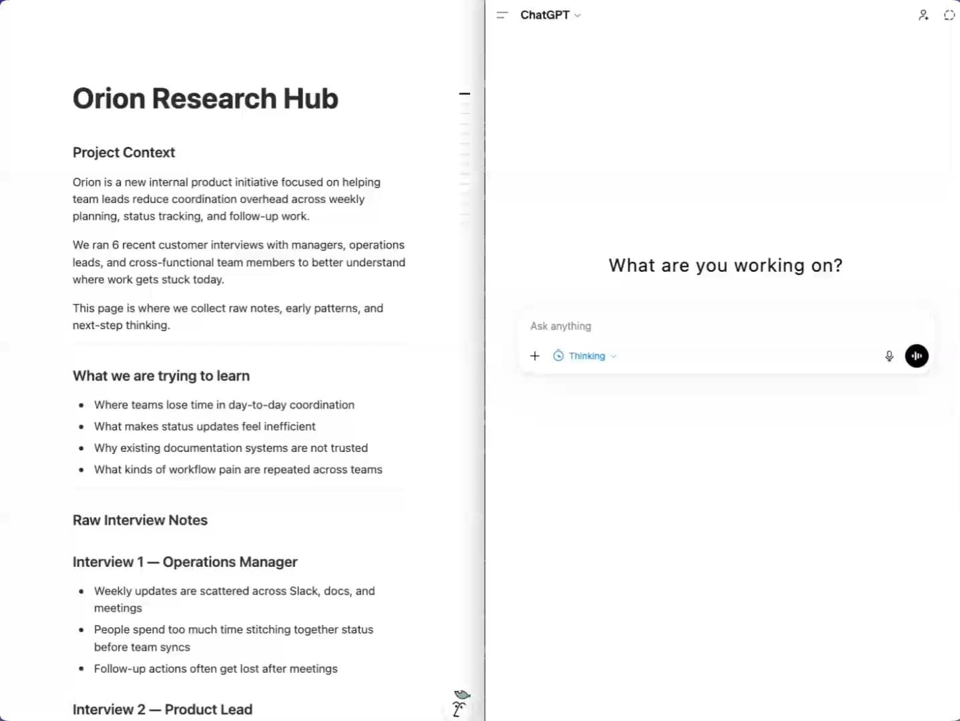Start dictation with the microphone icon
Screen dimensions: 960x721
click(x=889, y=356)
